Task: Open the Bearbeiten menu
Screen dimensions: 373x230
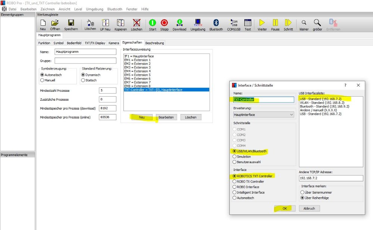Action: point(28,9)
